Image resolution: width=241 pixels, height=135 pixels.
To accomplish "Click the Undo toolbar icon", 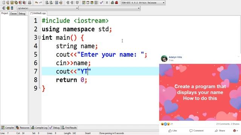I will pos(37,3).
